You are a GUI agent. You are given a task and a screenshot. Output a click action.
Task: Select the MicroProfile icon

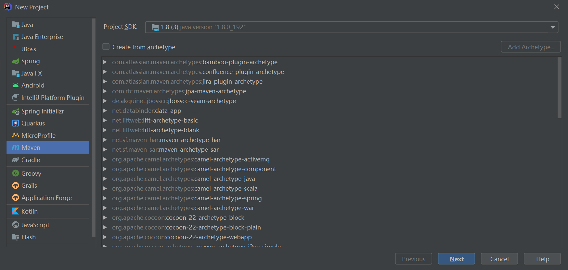tap(16, 135)
